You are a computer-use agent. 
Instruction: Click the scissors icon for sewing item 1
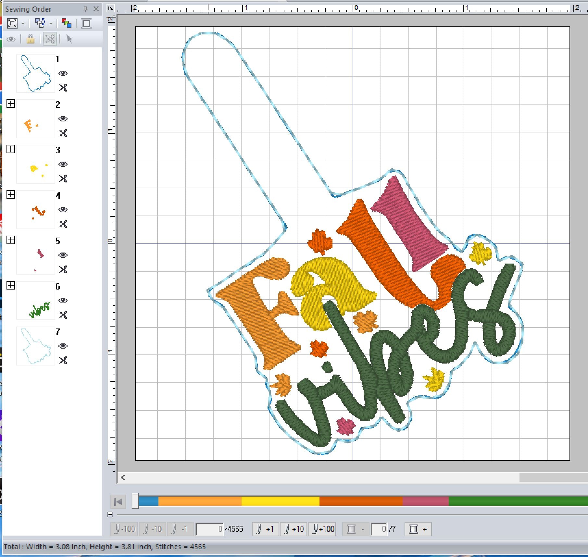click(63, 88)
